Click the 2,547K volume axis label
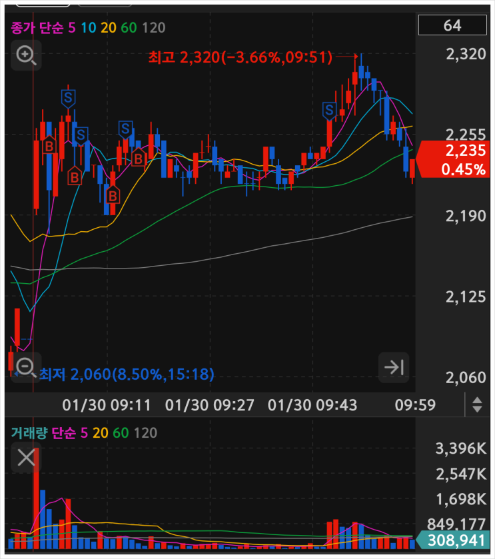 click(x=461, y=474)
